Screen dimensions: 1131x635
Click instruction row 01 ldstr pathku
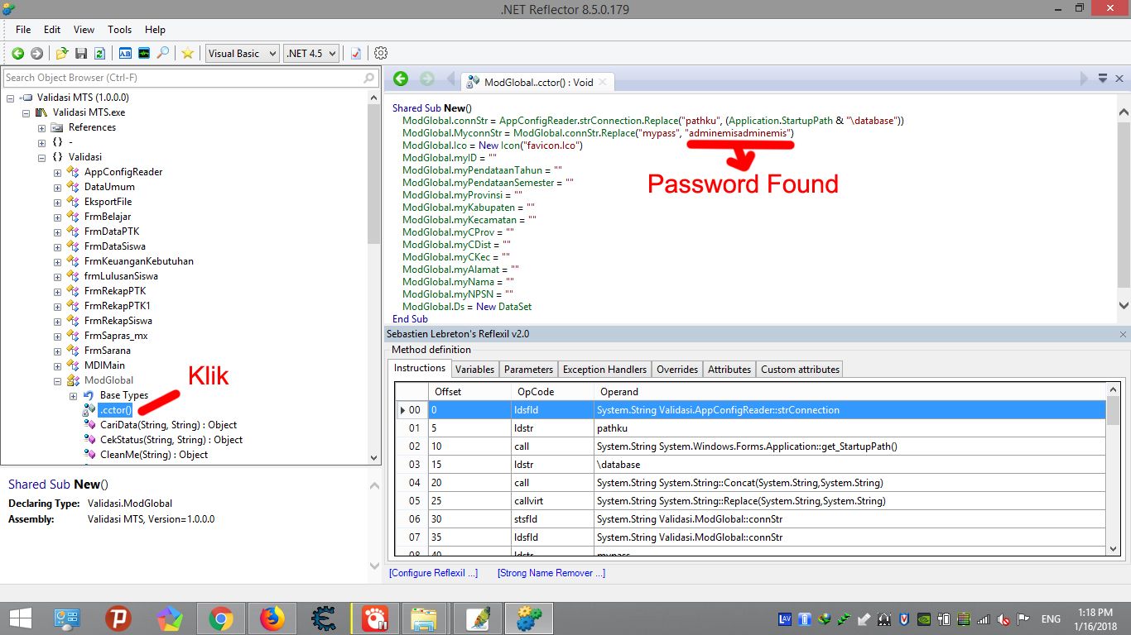750,429
